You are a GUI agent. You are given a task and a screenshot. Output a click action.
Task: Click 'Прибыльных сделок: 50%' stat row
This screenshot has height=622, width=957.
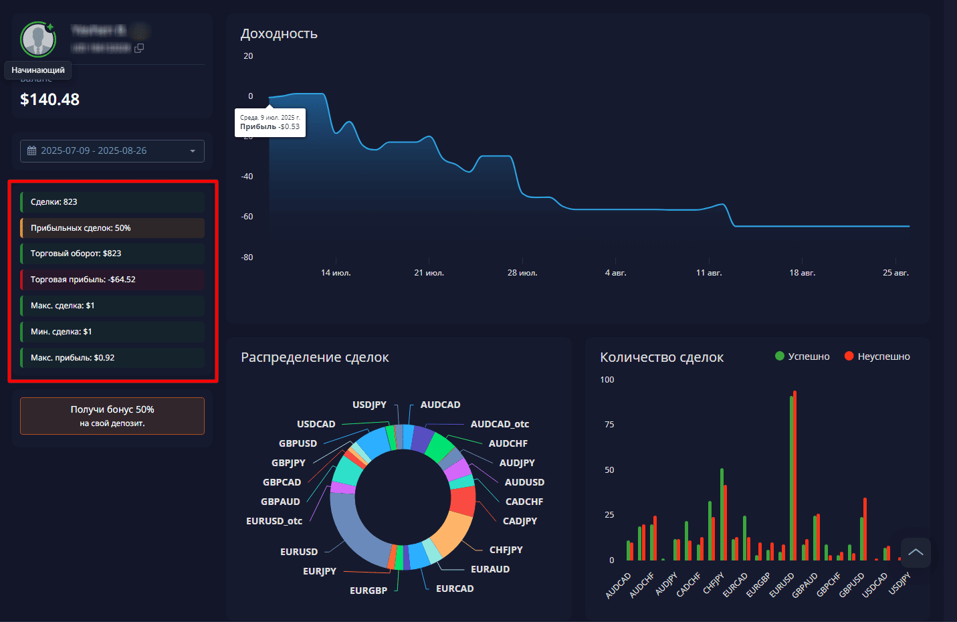(x=112, y=228)
